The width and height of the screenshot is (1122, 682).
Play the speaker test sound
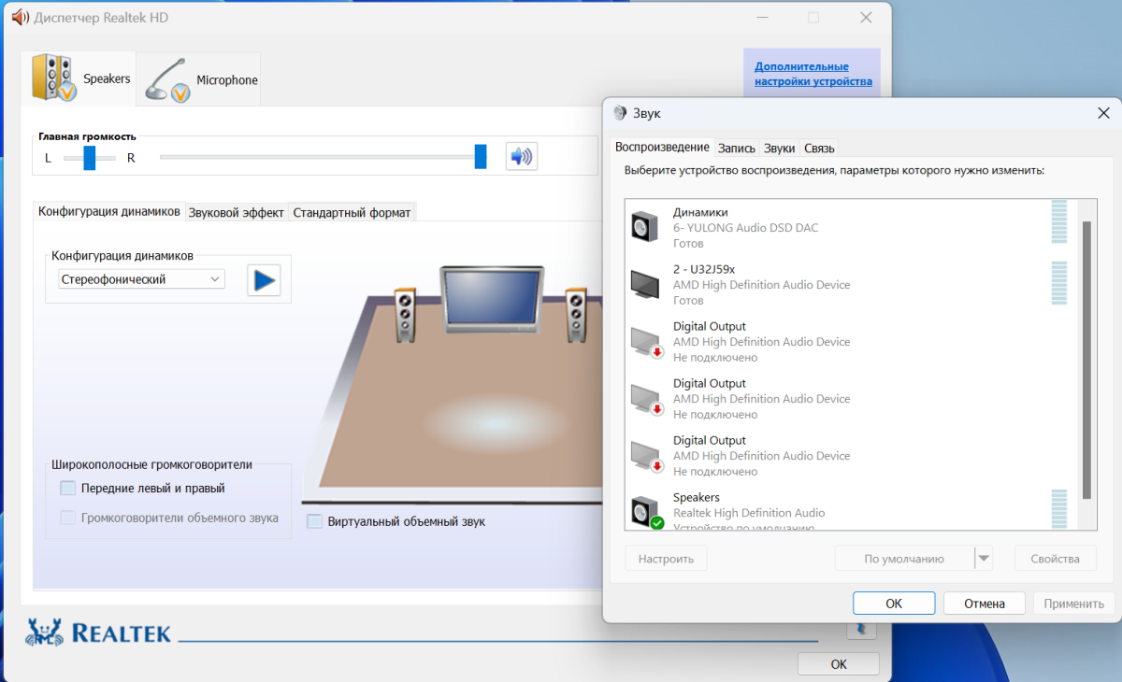coord(264,279)
